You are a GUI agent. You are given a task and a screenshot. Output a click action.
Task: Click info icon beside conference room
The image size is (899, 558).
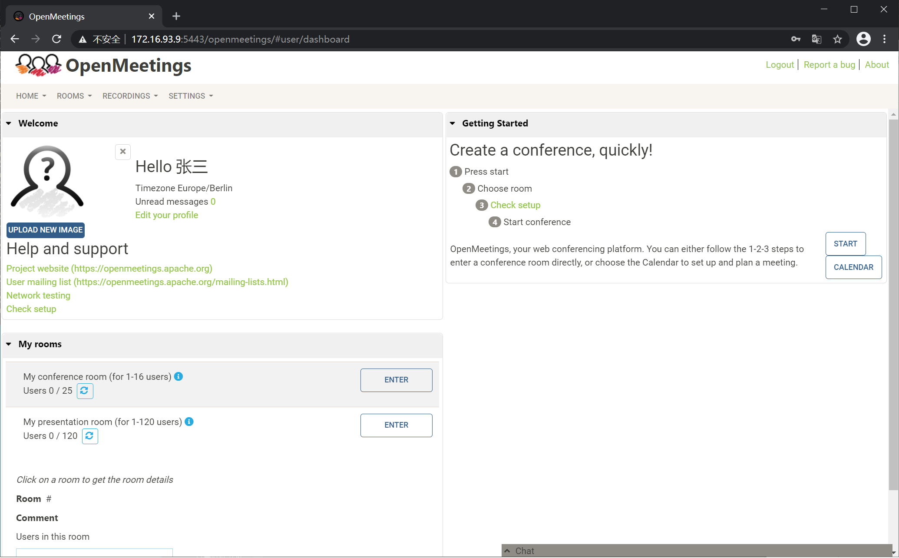click(x=178, y=376)
